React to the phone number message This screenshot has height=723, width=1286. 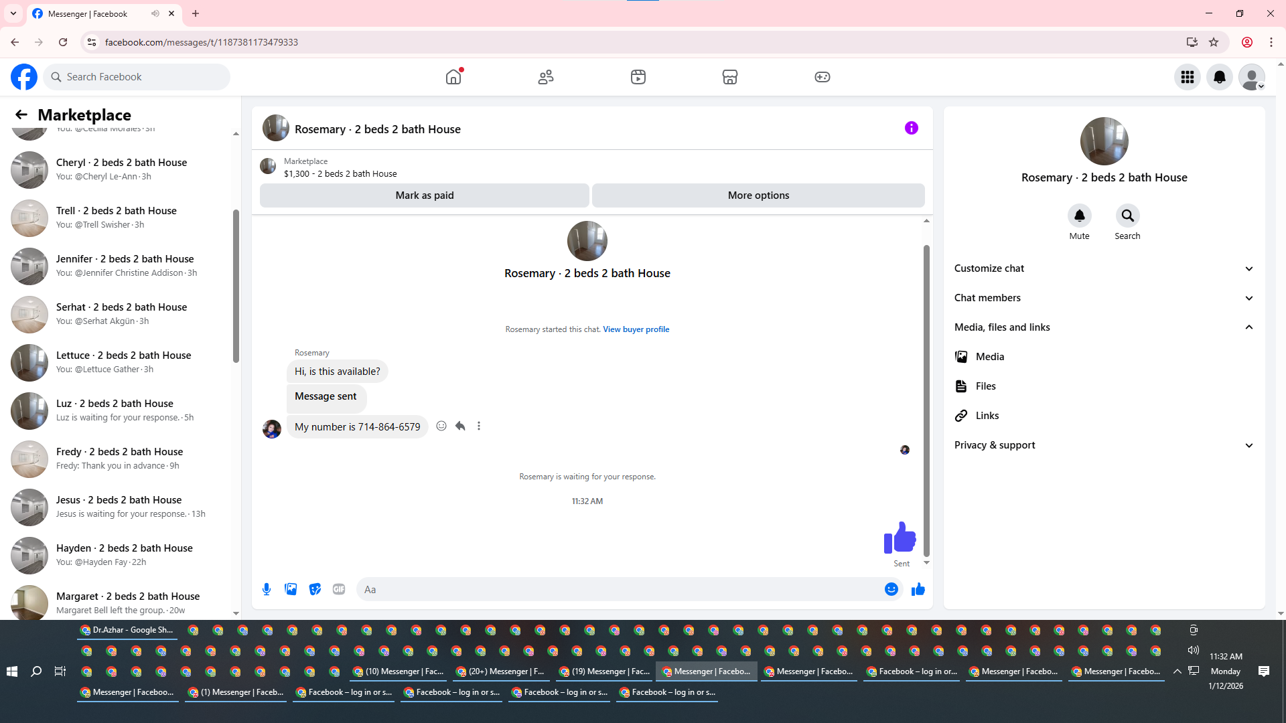click(x=441, y=426)
